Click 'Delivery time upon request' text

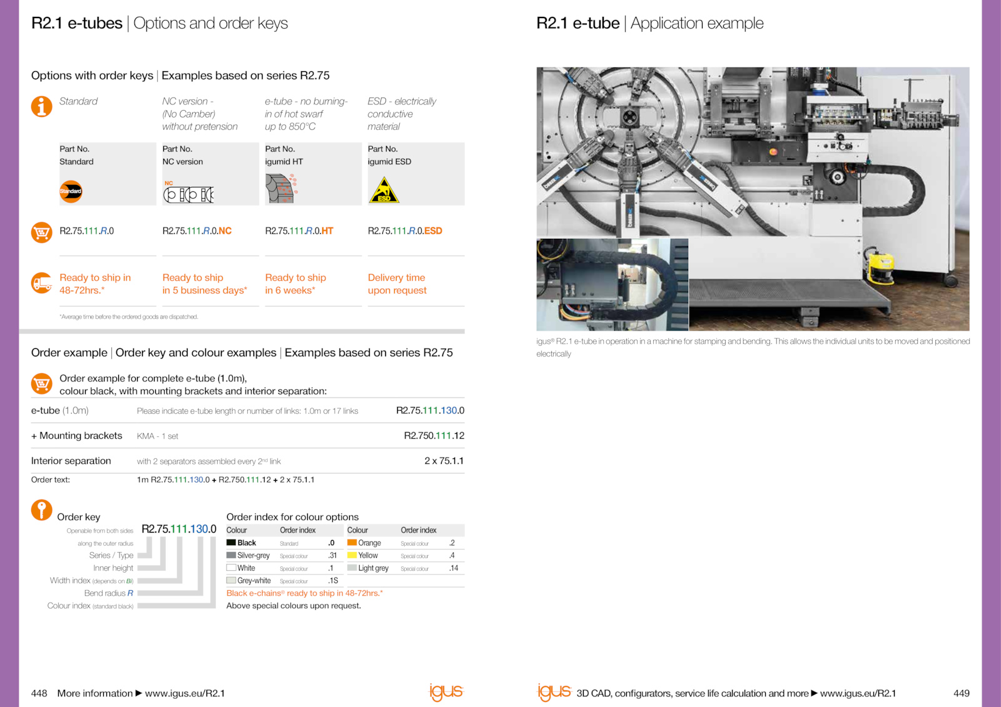[x=397, y=284]
